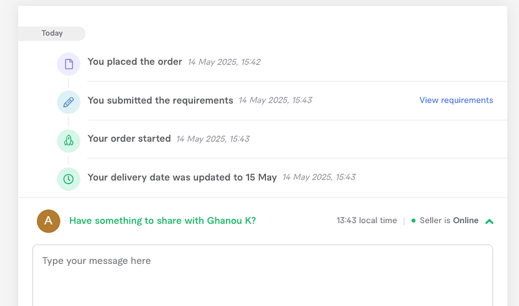Click "Have something to share with Ghanou K?"
Image resolution: width=519 pixels, height=306 pixels.
pos(162,220)
